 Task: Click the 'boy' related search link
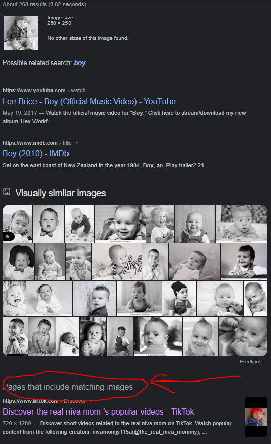[80, 63]
